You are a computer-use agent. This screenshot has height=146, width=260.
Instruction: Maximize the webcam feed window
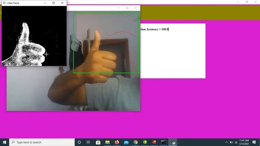(127, 8)
